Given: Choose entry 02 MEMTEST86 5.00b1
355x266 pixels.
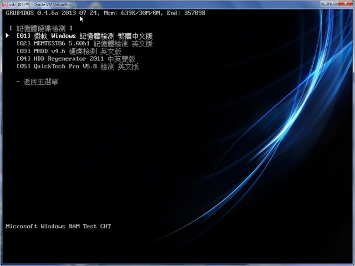Looking at the screenshot, I should coord(85,44).
